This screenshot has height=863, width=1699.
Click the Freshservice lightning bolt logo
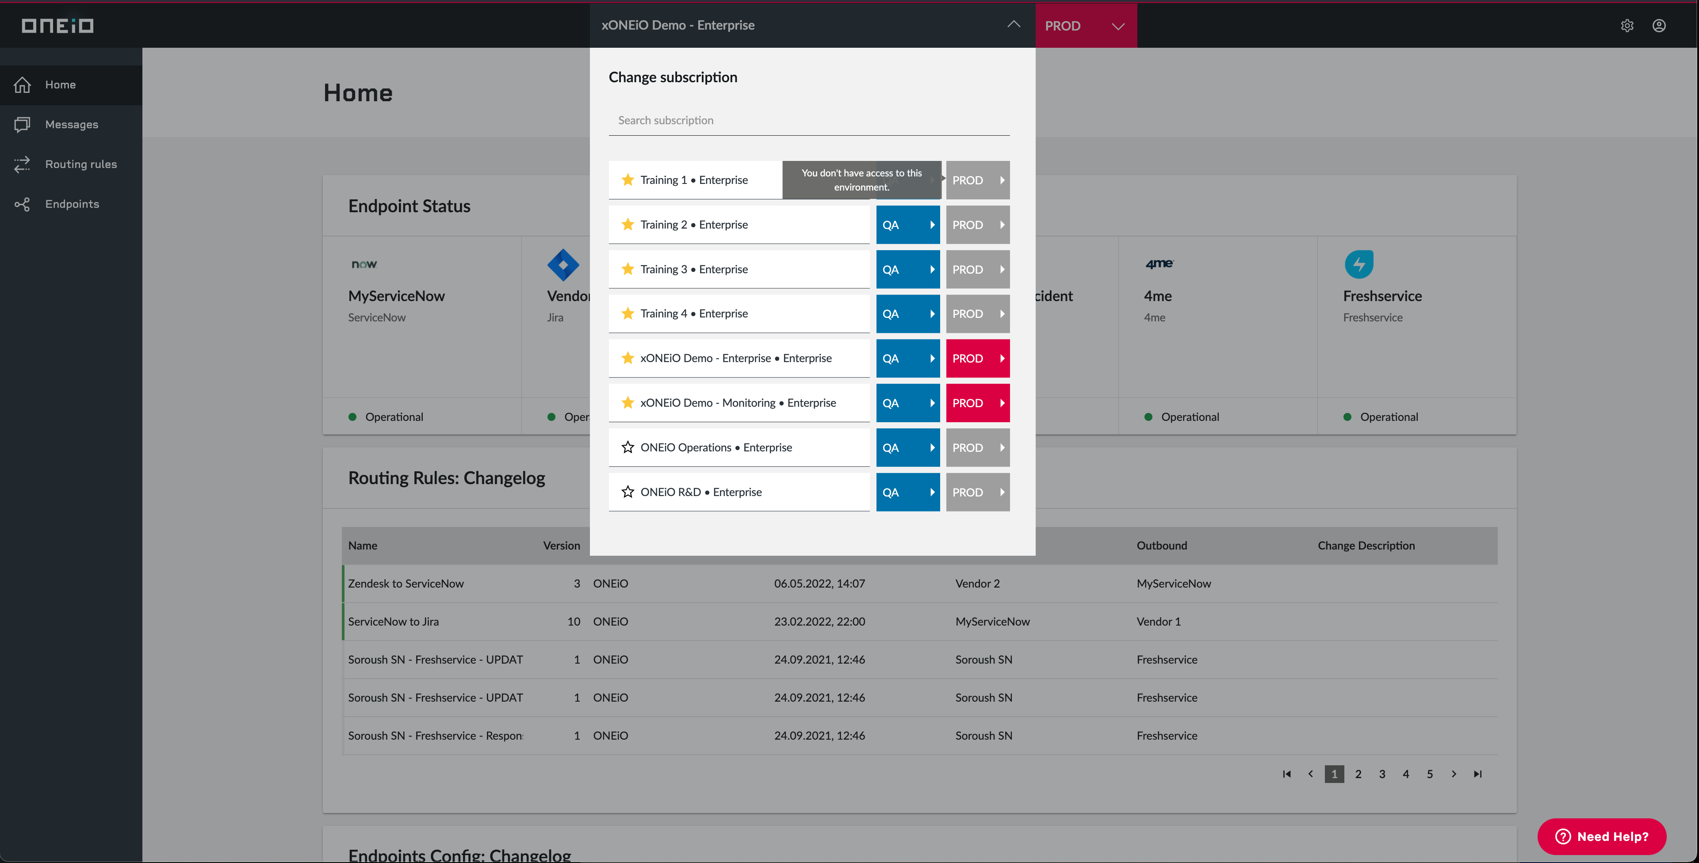pyautogui.click(x=1358, y=264)
